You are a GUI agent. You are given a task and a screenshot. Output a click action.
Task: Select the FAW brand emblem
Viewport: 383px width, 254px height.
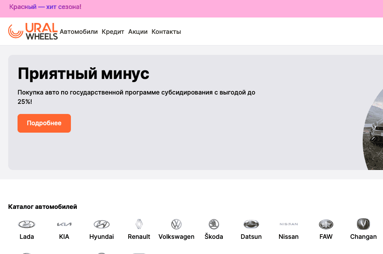[x=326, y=224]
